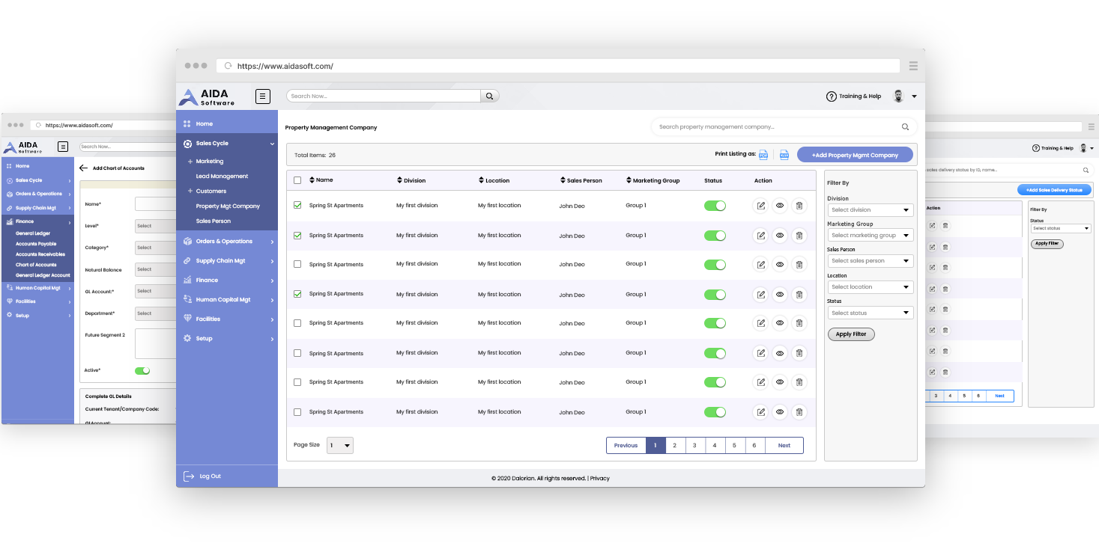Click the Log Out icon in sidebar
1099x552 pixels.
(x=189, y=476)
